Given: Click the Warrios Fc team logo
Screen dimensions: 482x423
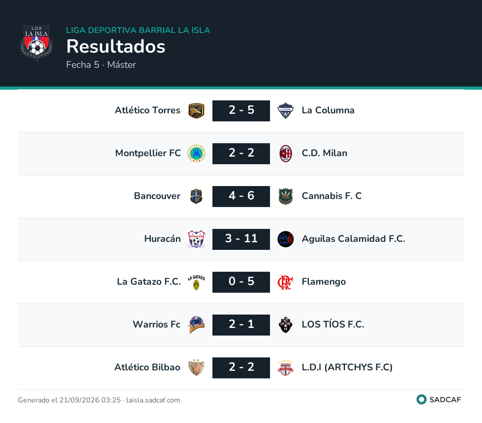Looking at the screenshot, I should pos(196,325).
